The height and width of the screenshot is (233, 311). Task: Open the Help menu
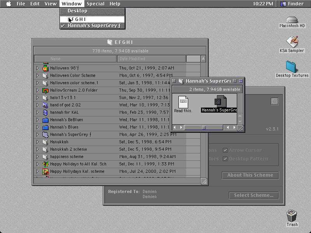pyautogui.click(x=115, y=4)
